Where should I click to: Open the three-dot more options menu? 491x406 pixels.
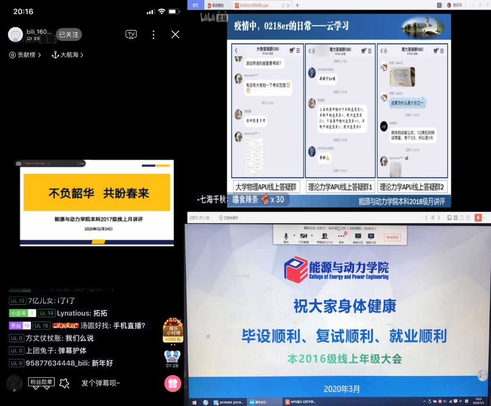(x=153, y=34)
